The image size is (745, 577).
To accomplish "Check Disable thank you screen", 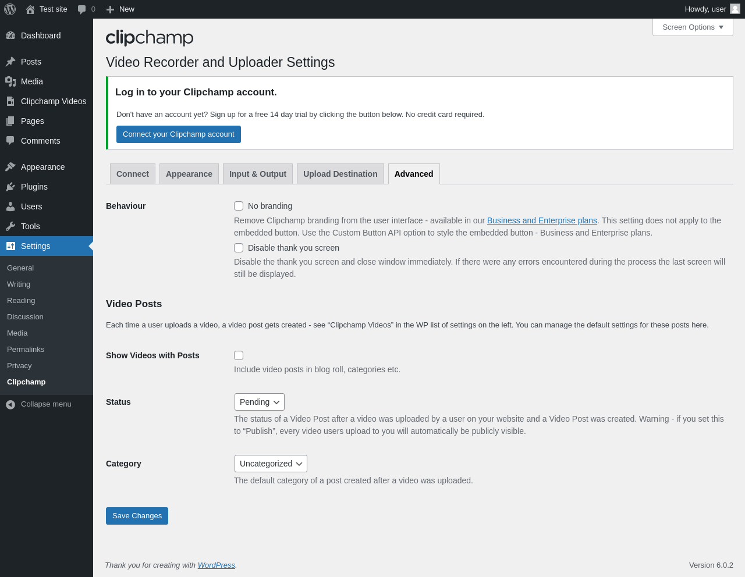I will [x=239, y=248].
